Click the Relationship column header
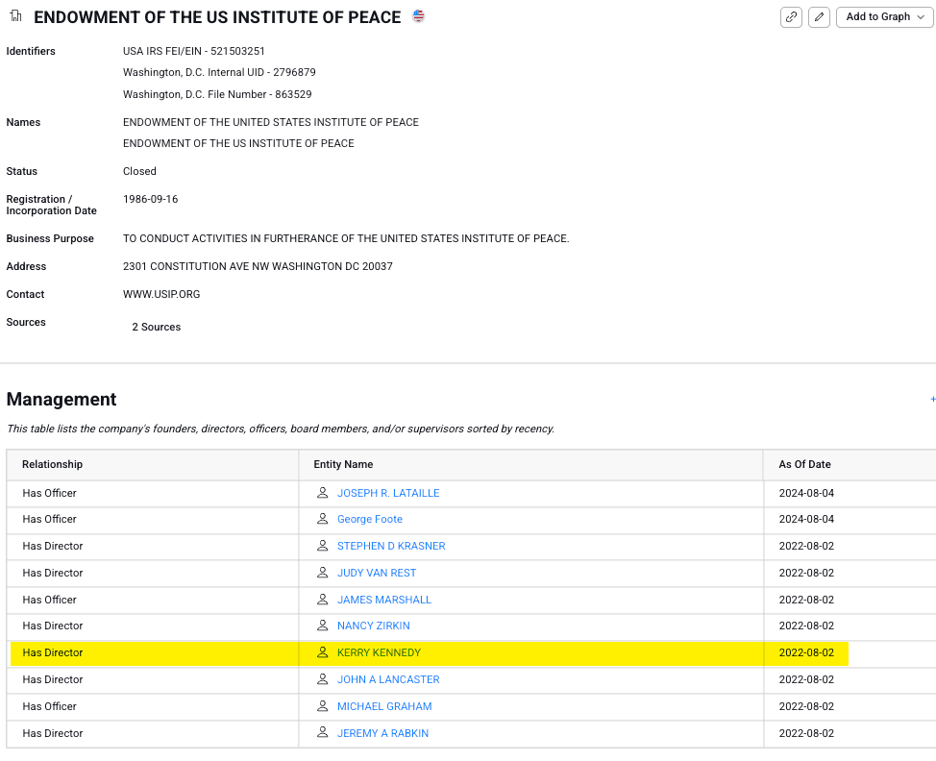 point(53,464)
